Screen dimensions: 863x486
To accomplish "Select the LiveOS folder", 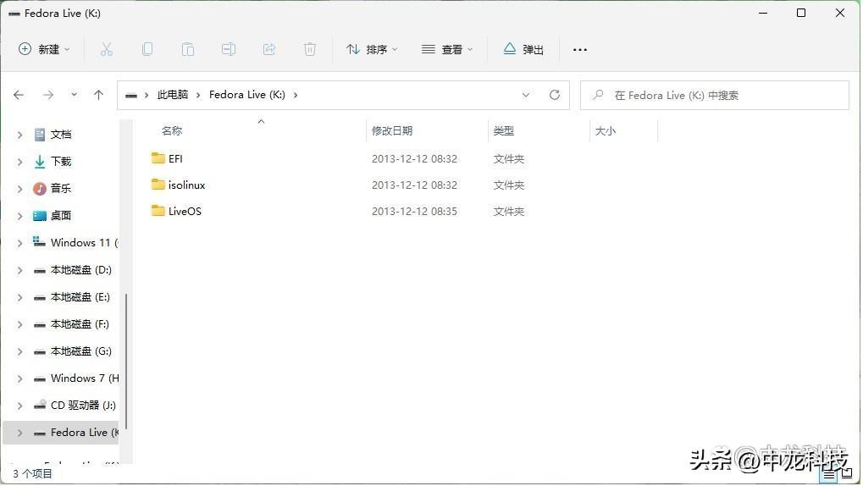I will [176, 212].
